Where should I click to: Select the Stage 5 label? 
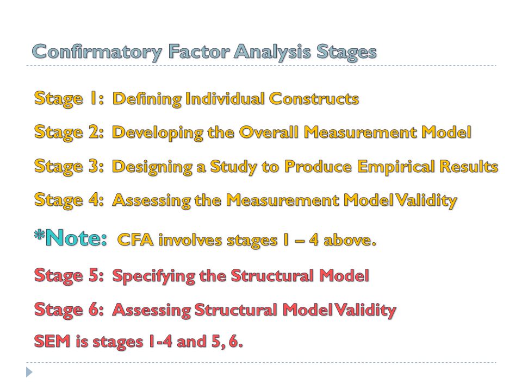pyautogui.click(x=69, y=276)
